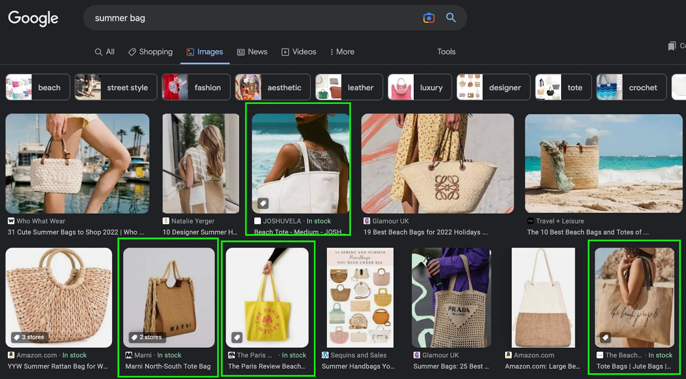Click the magnifying glass search button
The image size is (686, 379).
pos(451,18)
